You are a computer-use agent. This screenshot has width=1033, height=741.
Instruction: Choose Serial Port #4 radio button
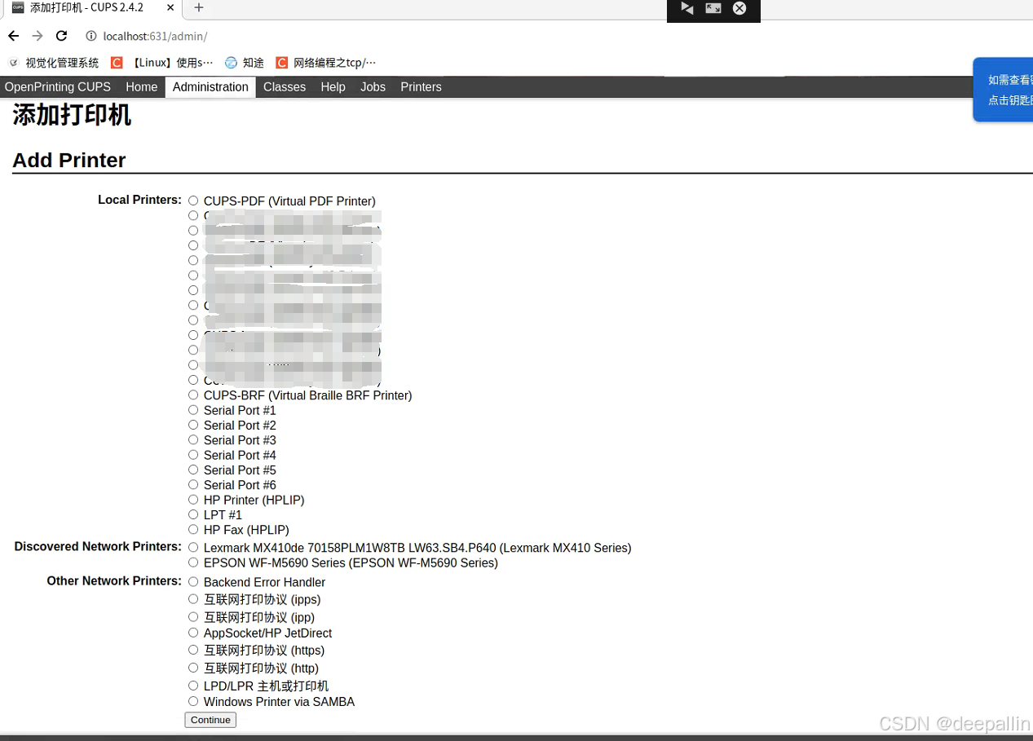point(193,455)
